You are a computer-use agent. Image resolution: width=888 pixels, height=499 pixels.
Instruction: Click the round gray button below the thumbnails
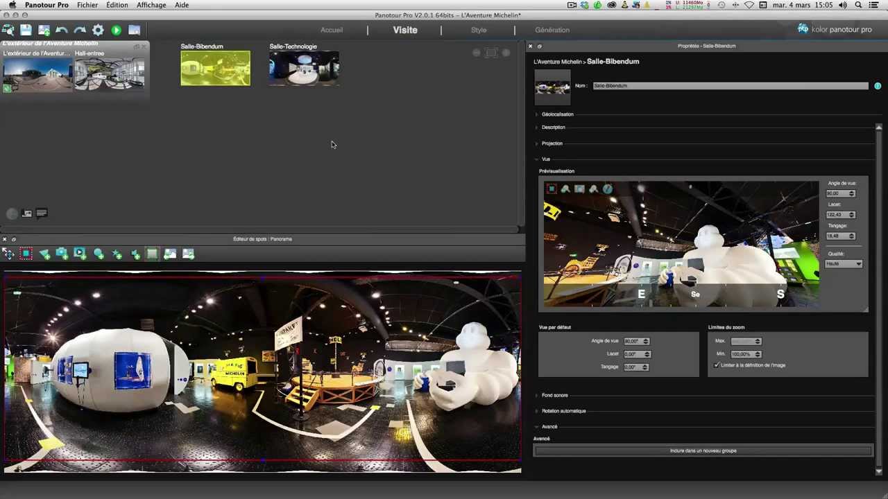(12, 213)
